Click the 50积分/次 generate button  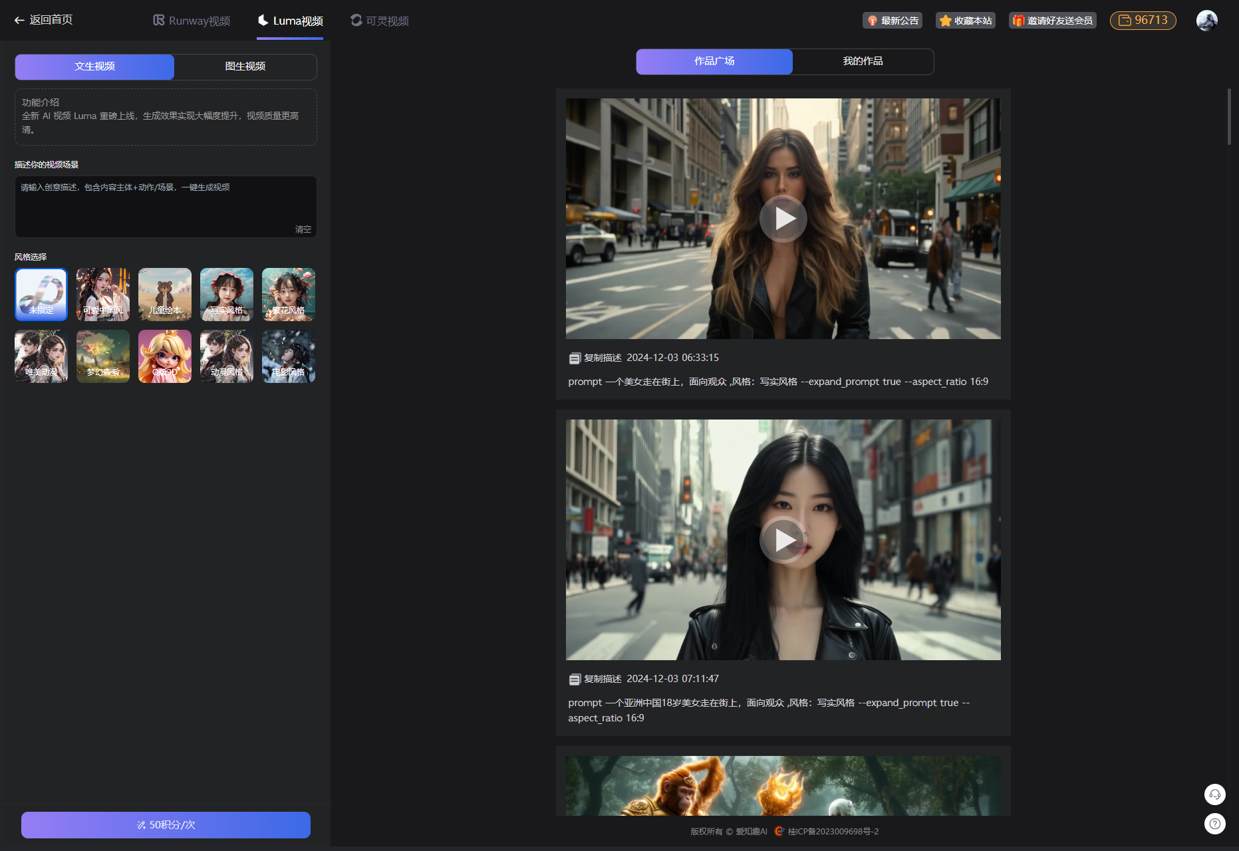pyautogui.click(x=166, y=825)
